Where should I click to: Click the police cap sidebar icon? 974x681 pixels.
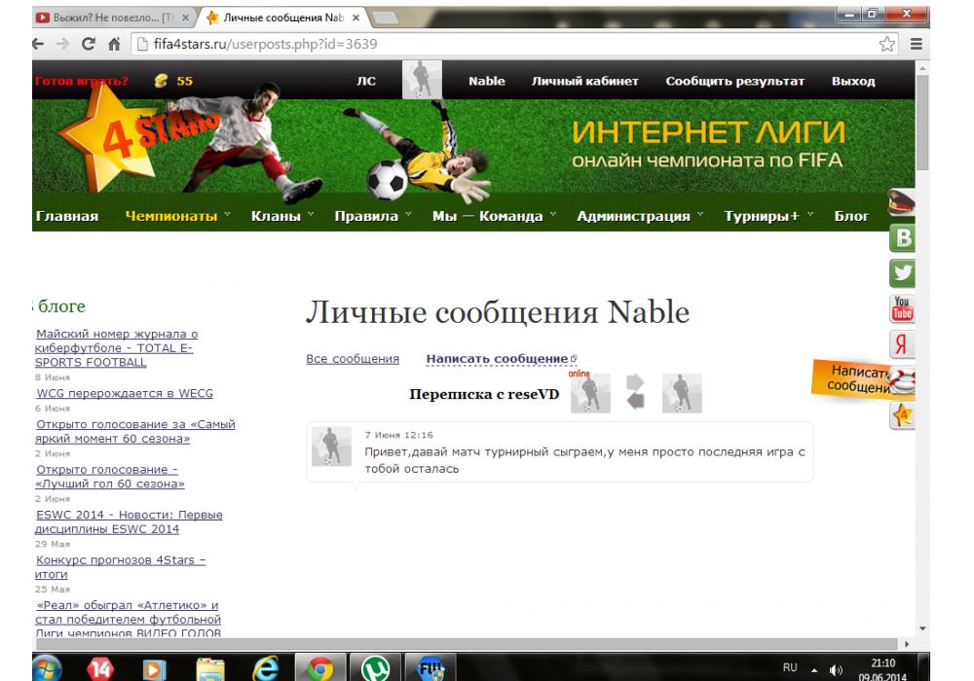902,204
